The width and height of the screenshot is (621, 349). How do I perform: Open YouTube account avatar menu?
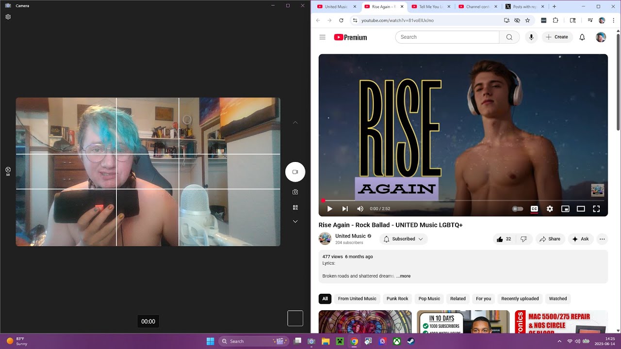[601, 37]
